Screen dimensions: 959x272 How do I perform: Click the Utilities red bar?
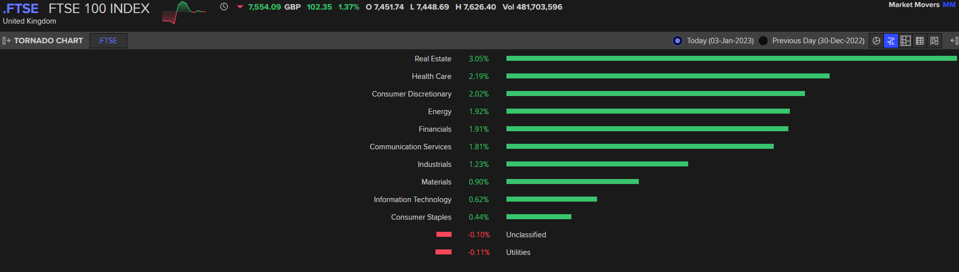pyautogui.click(x=444, y=252)
